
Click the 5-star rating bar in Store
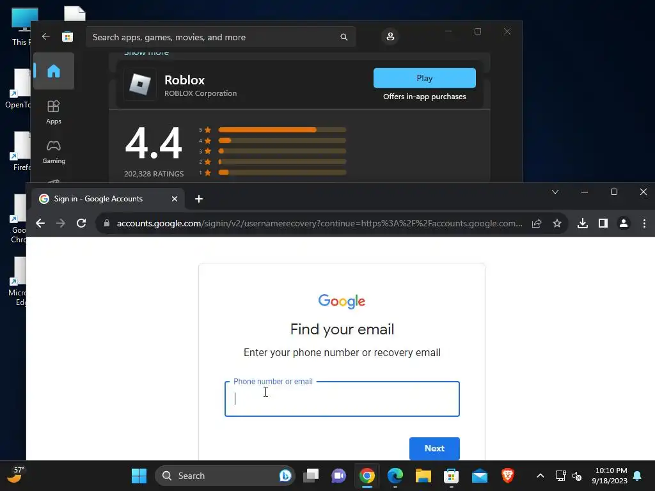[x=282, y=130]
